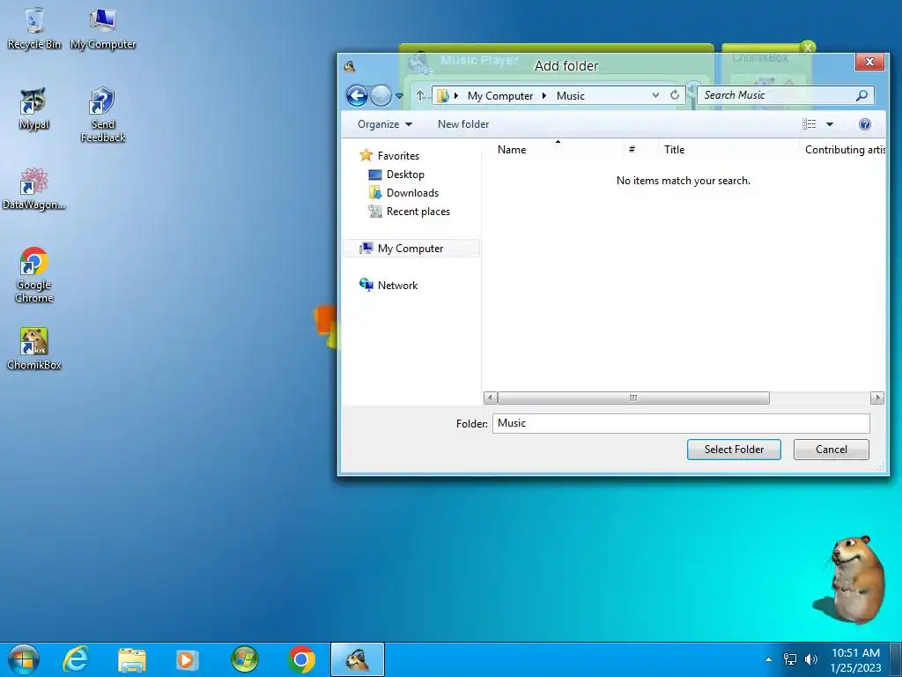The width and height of the screenshot is (902, 677).
Task: Click the Folder name input field
Action: click(x=681, y=423)
